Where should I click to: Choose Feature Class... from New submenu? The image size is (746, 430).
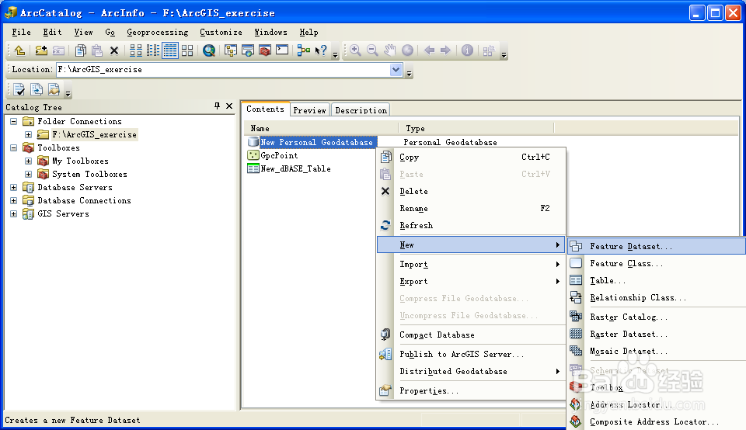(657, 264)
